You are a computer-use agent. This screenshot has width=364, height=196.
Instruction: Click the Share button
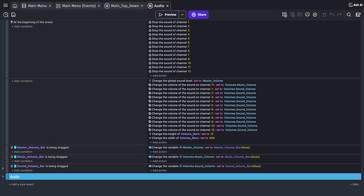point(198,15)
